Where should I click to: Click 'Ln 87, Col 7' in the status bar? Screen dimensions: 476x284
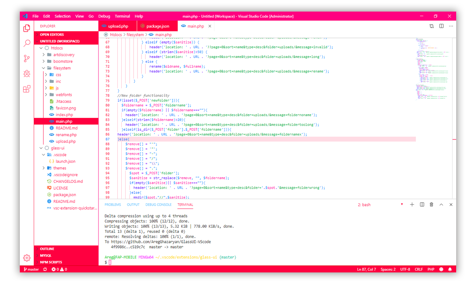coord(367,269)
